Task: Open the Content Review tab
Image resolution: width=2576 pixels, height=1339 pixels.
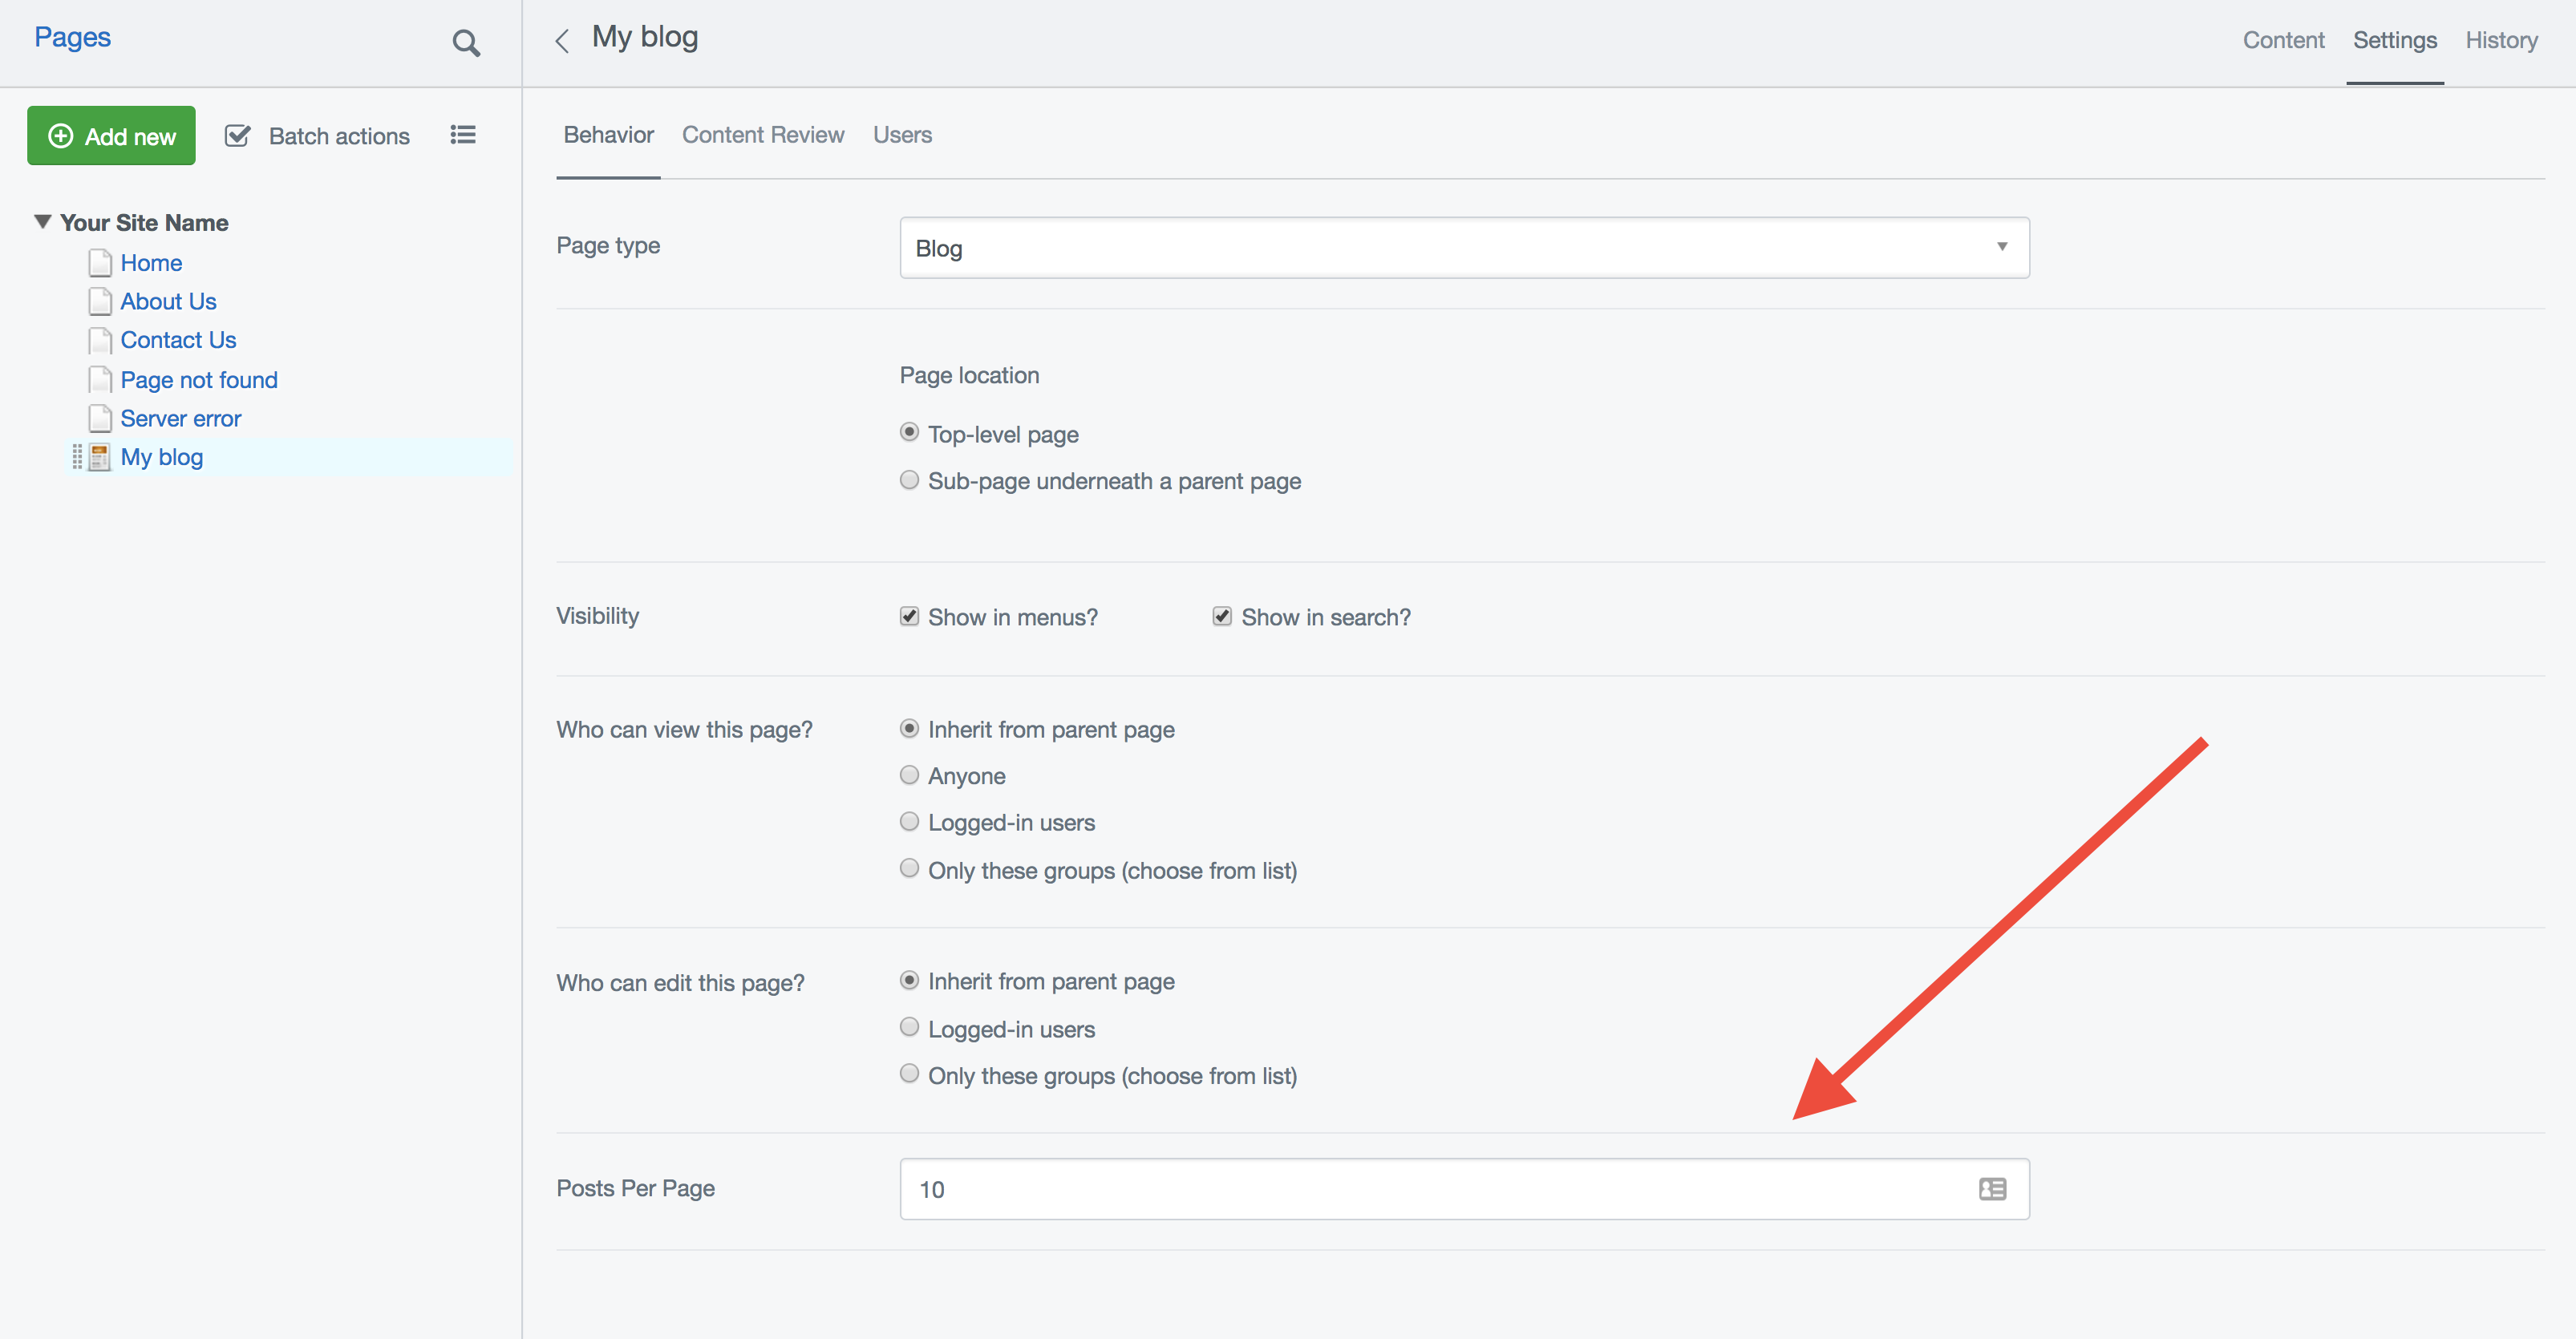Action: (762, 135)
